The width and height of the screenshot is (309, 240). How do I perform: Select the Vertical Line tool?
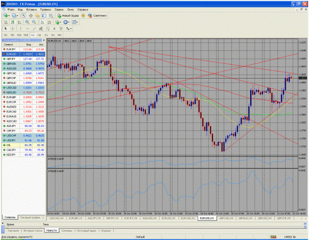(x=20, y=29)
